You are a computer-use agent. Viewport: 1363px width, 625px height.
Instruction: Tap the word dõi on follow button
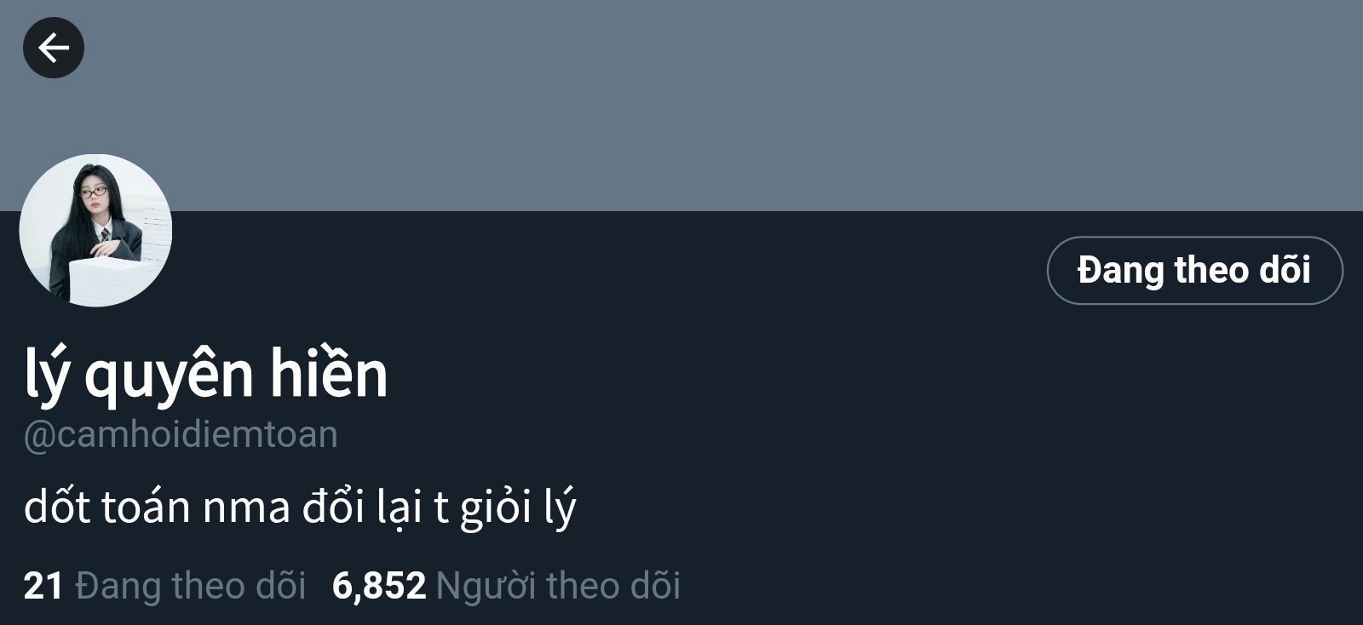pyautogui.click(x=1285, y=270)
